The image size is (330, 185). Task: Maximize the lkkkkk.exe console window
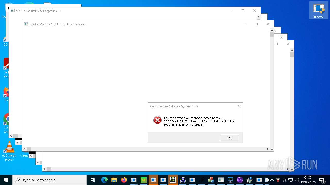pos(256,24)
